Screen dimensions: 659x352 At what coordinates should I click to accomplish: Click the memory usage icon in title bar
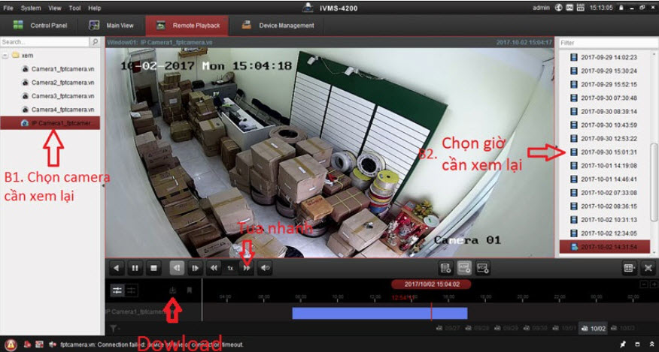pos(581,8)
